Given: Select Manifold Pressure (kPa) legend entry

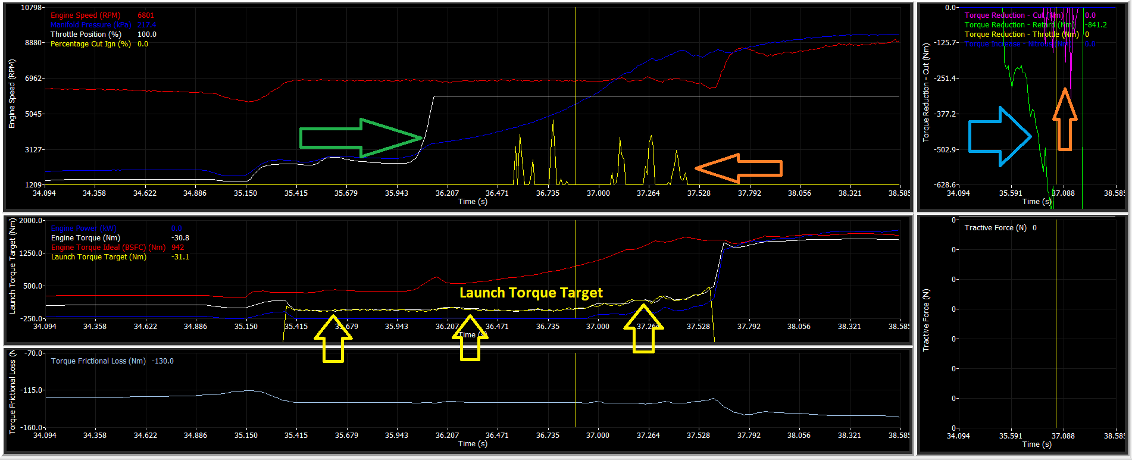Looking at the screenshot, I should tap(90, 25).
